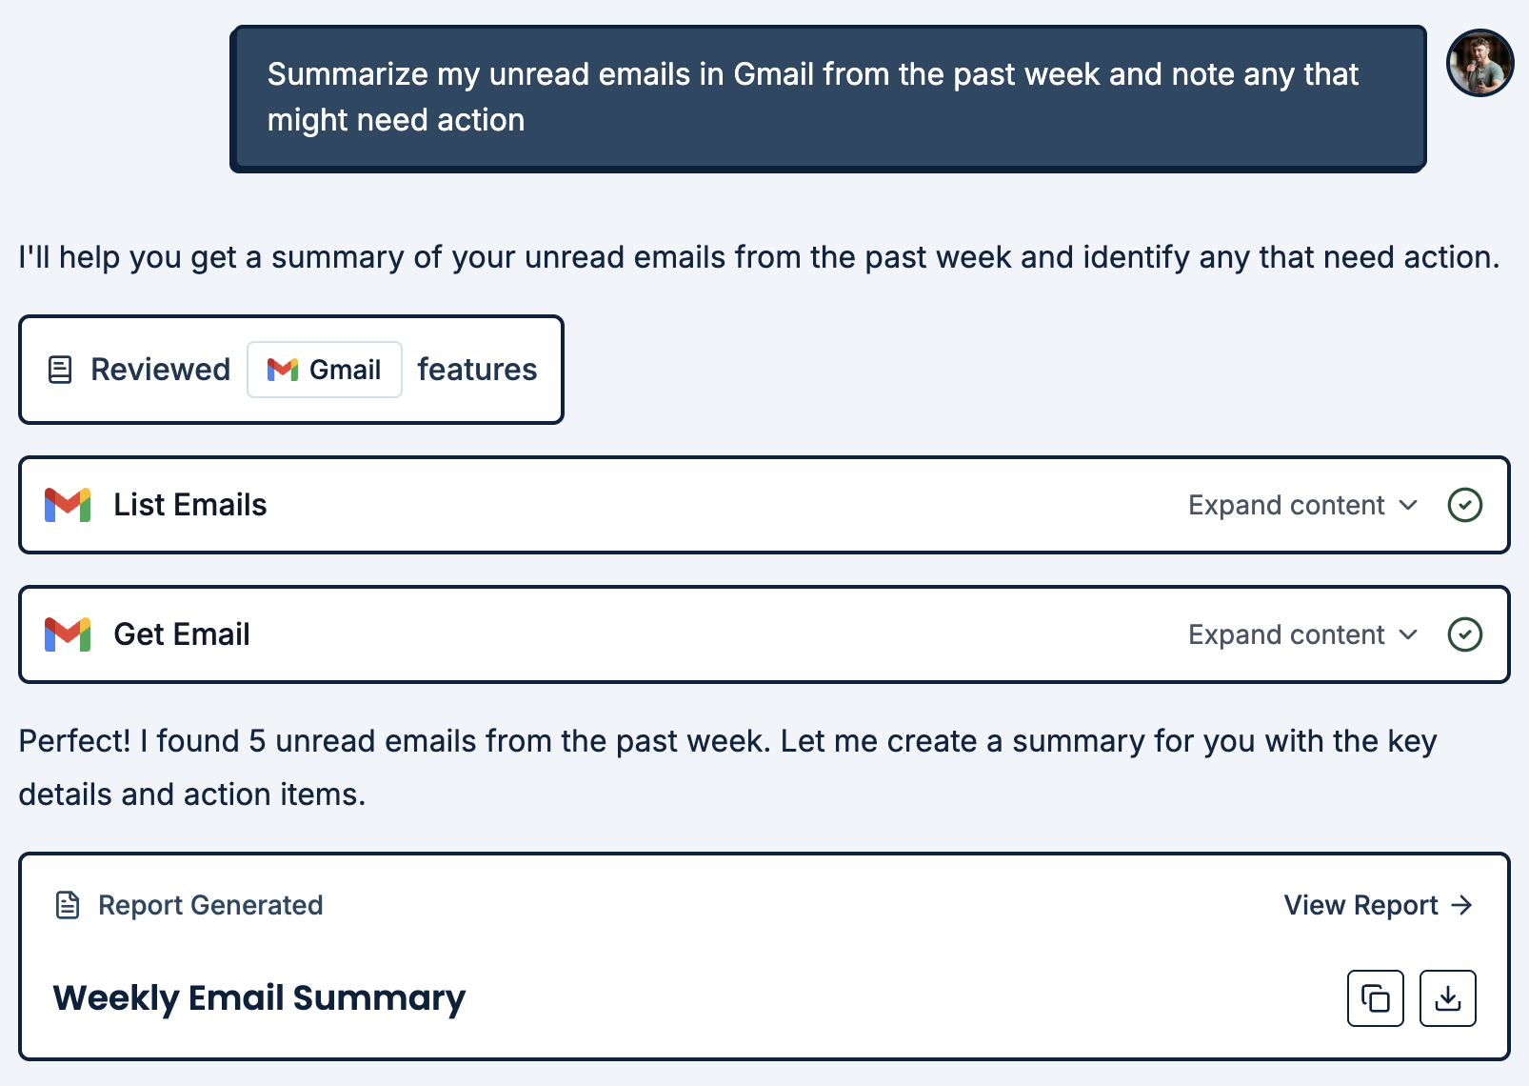Copy the Weekly Email Summary report
This screenshot has height=1086, width=1529.
pyautogui.click(x=1375, y=998)
